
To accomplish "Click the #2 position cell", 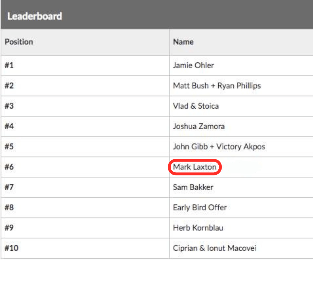I will tap(9, 86).
